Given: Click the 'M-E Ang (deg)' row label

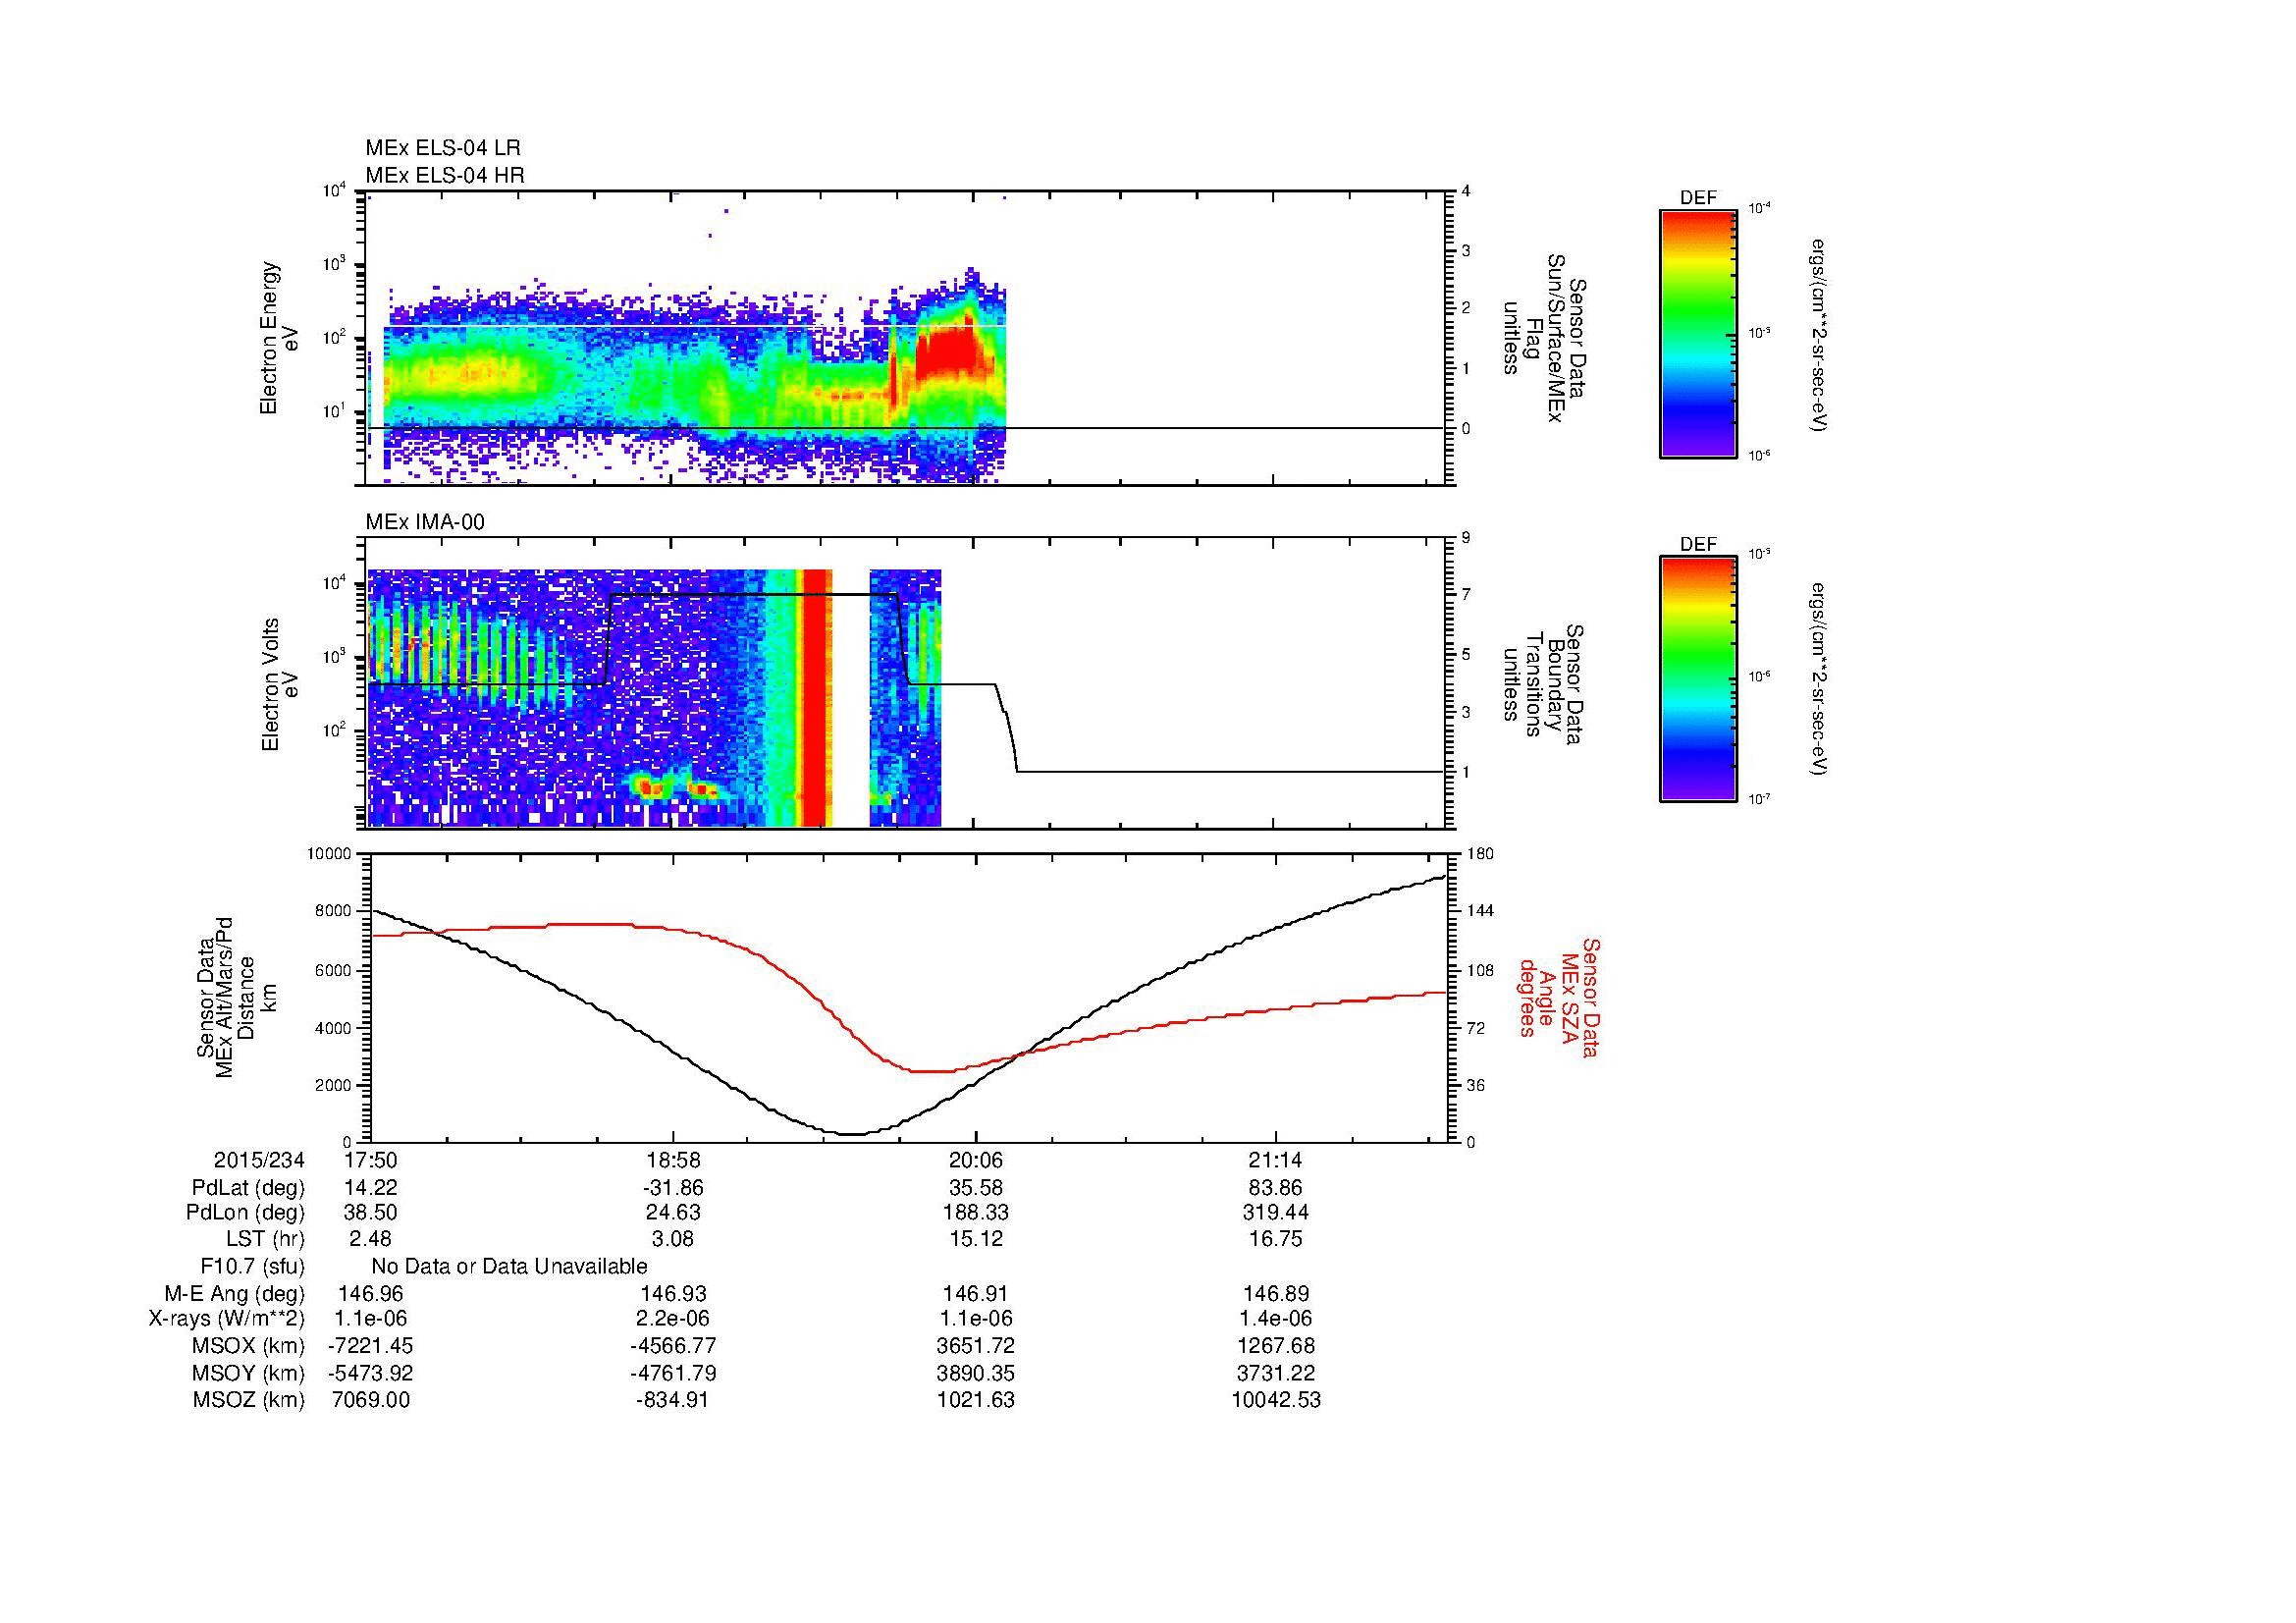Looking at the screenshot, I should click(x=234, y=1294).
